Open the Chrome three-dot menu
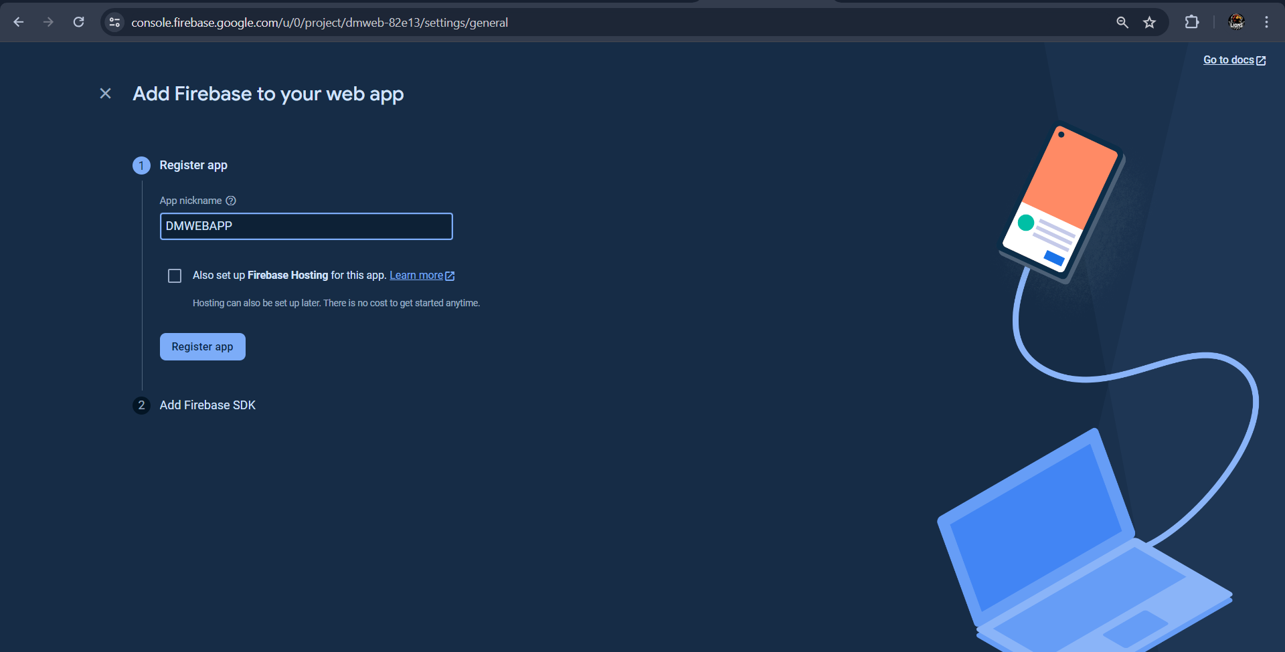This screenshot has height=652, width=1285. [1266, 22]
